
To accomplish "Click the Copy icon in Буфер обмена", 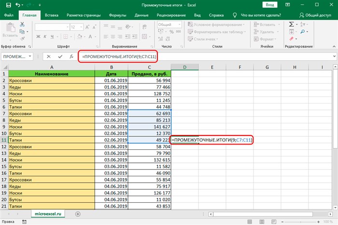I will [x=22, y=32].
